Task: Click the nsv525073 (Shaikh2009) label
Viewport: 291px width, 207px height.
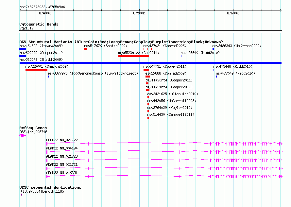Action: point(41,60)
